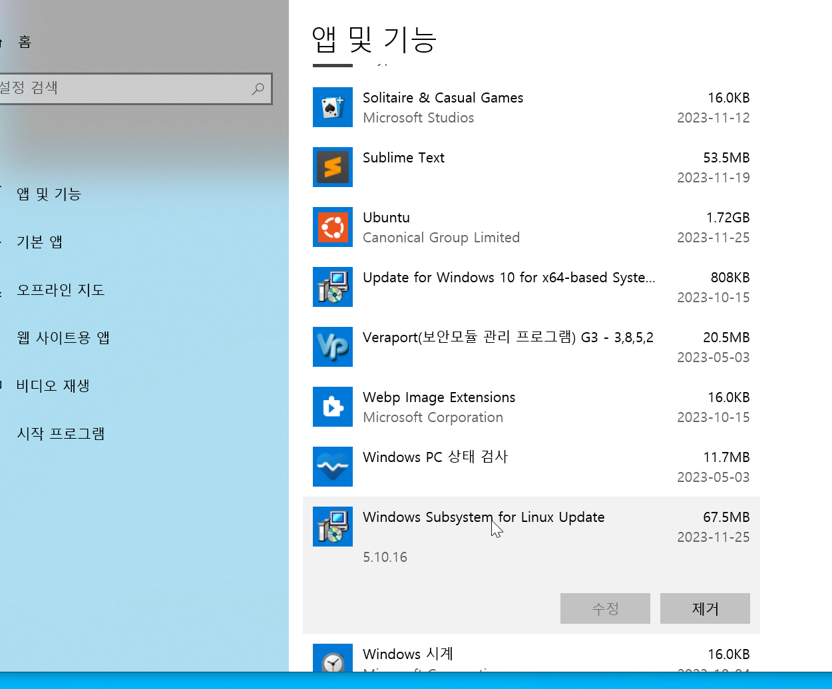Image resolution: width=832 pixels, height=689 pixels.
Task: Click the 11.7MB size of PC 상태 검사
Action: coord(726,457)
